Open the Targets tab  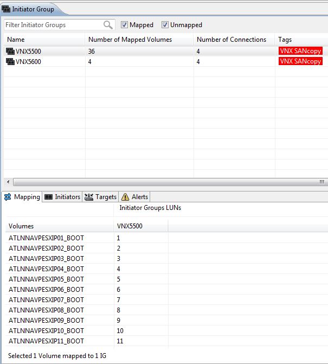[100, 197]
